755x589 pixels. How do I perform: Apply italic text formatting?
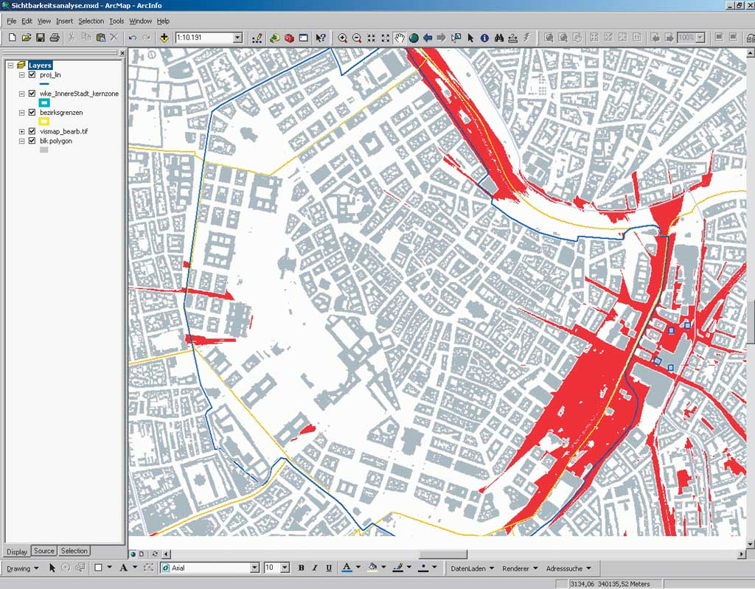[315, 568]
